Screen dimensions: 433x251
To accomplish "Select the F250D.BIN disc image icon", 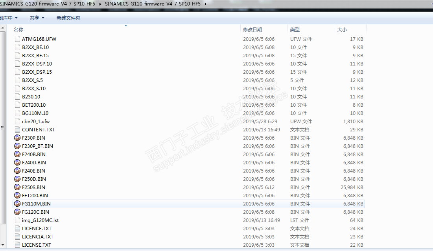I will (17, 179).
